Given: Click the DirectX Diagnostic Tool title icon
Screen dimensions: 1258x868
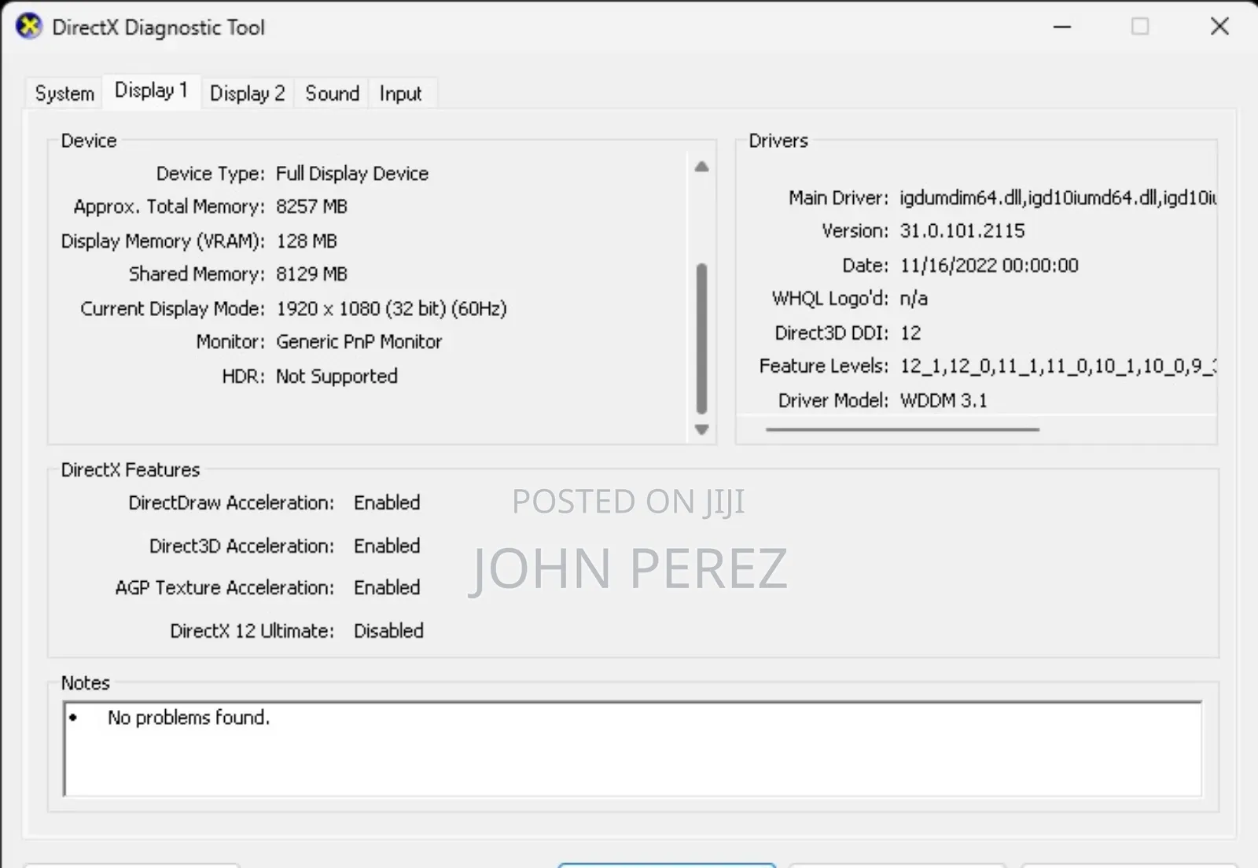Looking at the screenshot, I should (x=29, y=27).
